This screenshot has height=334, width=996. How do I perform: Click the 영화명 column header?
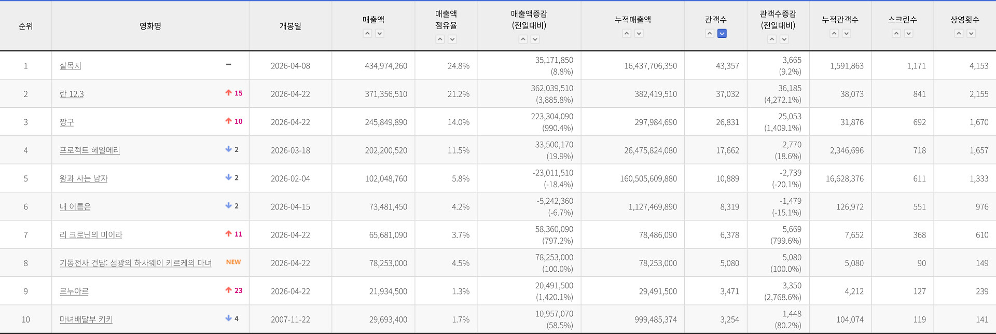[150, 26]
